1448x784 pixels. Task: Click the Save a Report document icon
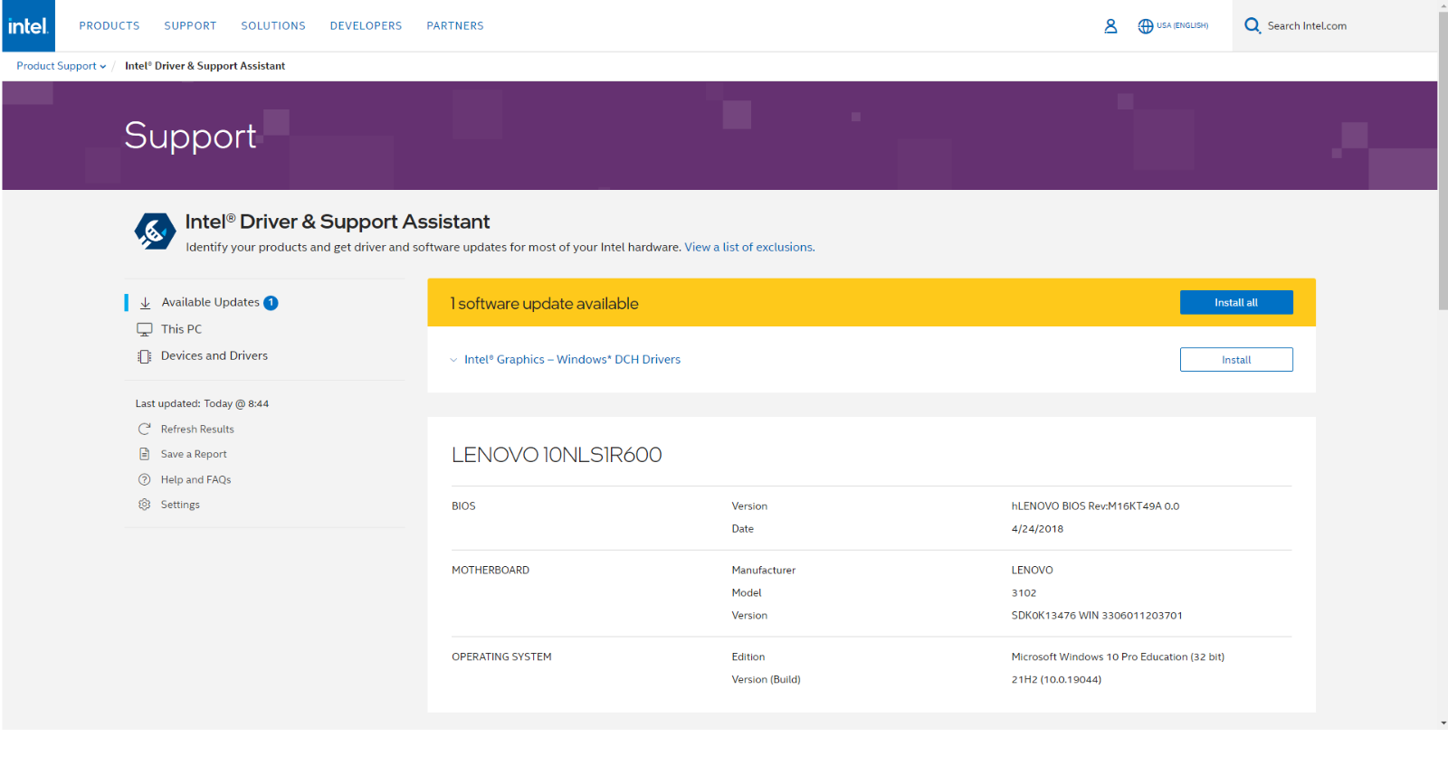tap(144, 454)
